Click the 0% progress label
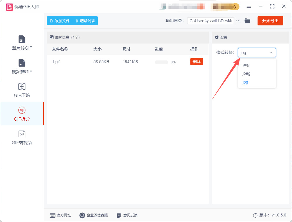Image resolution: width=292 pixels, height=222 pixels. click(173, 62)
